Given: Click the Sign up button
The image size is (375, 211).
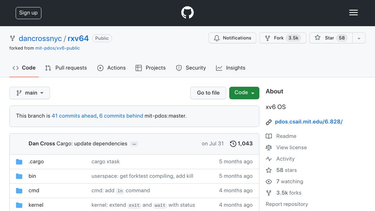Looking at the screenshot, I should 29,13.
